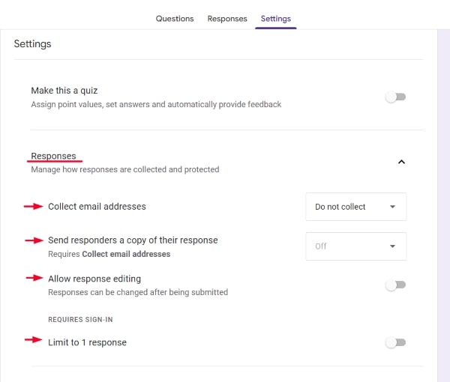Switch to the Questions tab
Viewport: 450px width, 382px height.
pos(175,19)
